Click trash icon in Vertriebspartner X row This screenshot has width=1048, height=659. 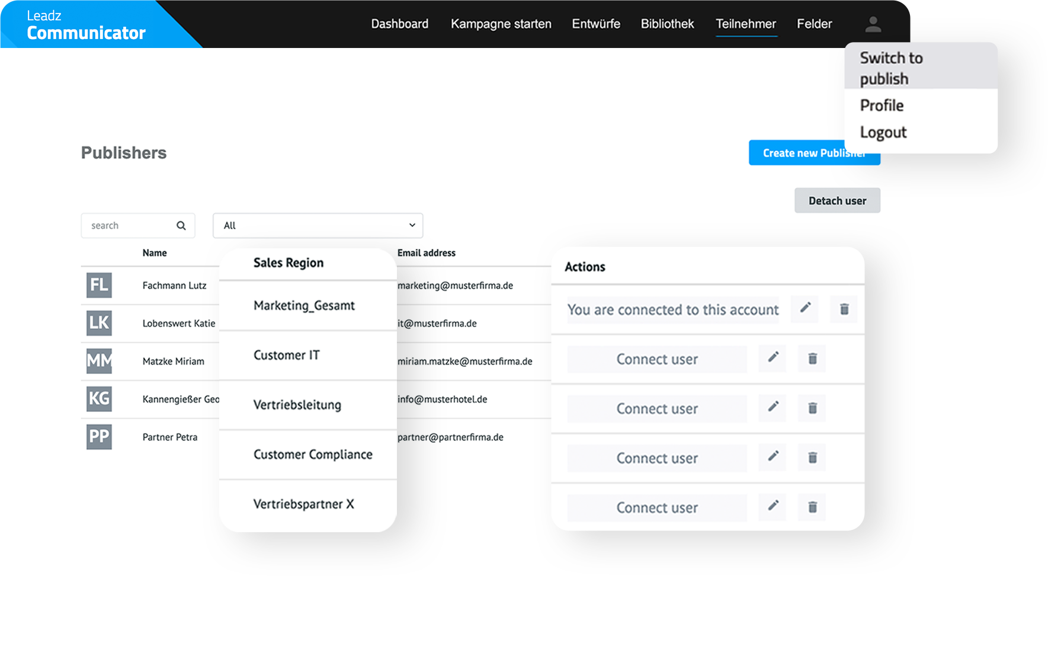(x=812, y=507)
